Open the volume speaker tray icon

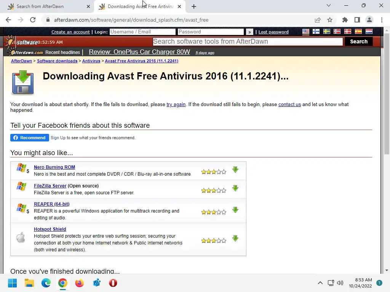click(340, 283)
